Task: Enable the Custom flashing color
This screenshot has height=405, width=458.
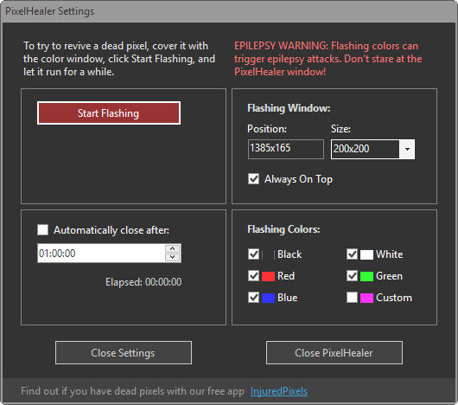Action: [x=352, y=298]
